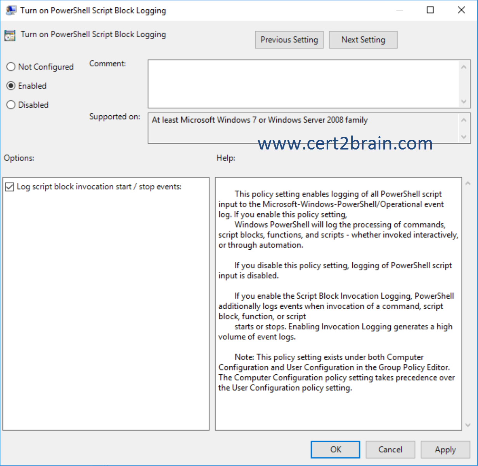Click the Comment box scroll down arrow

[464, 102]
